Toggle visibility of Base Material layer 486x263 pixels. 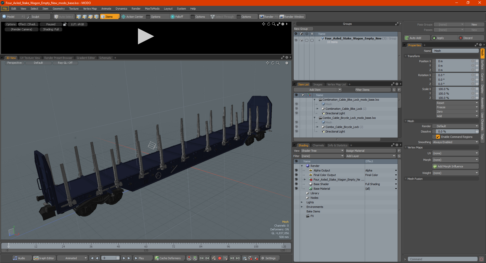[x=296, y=189]
